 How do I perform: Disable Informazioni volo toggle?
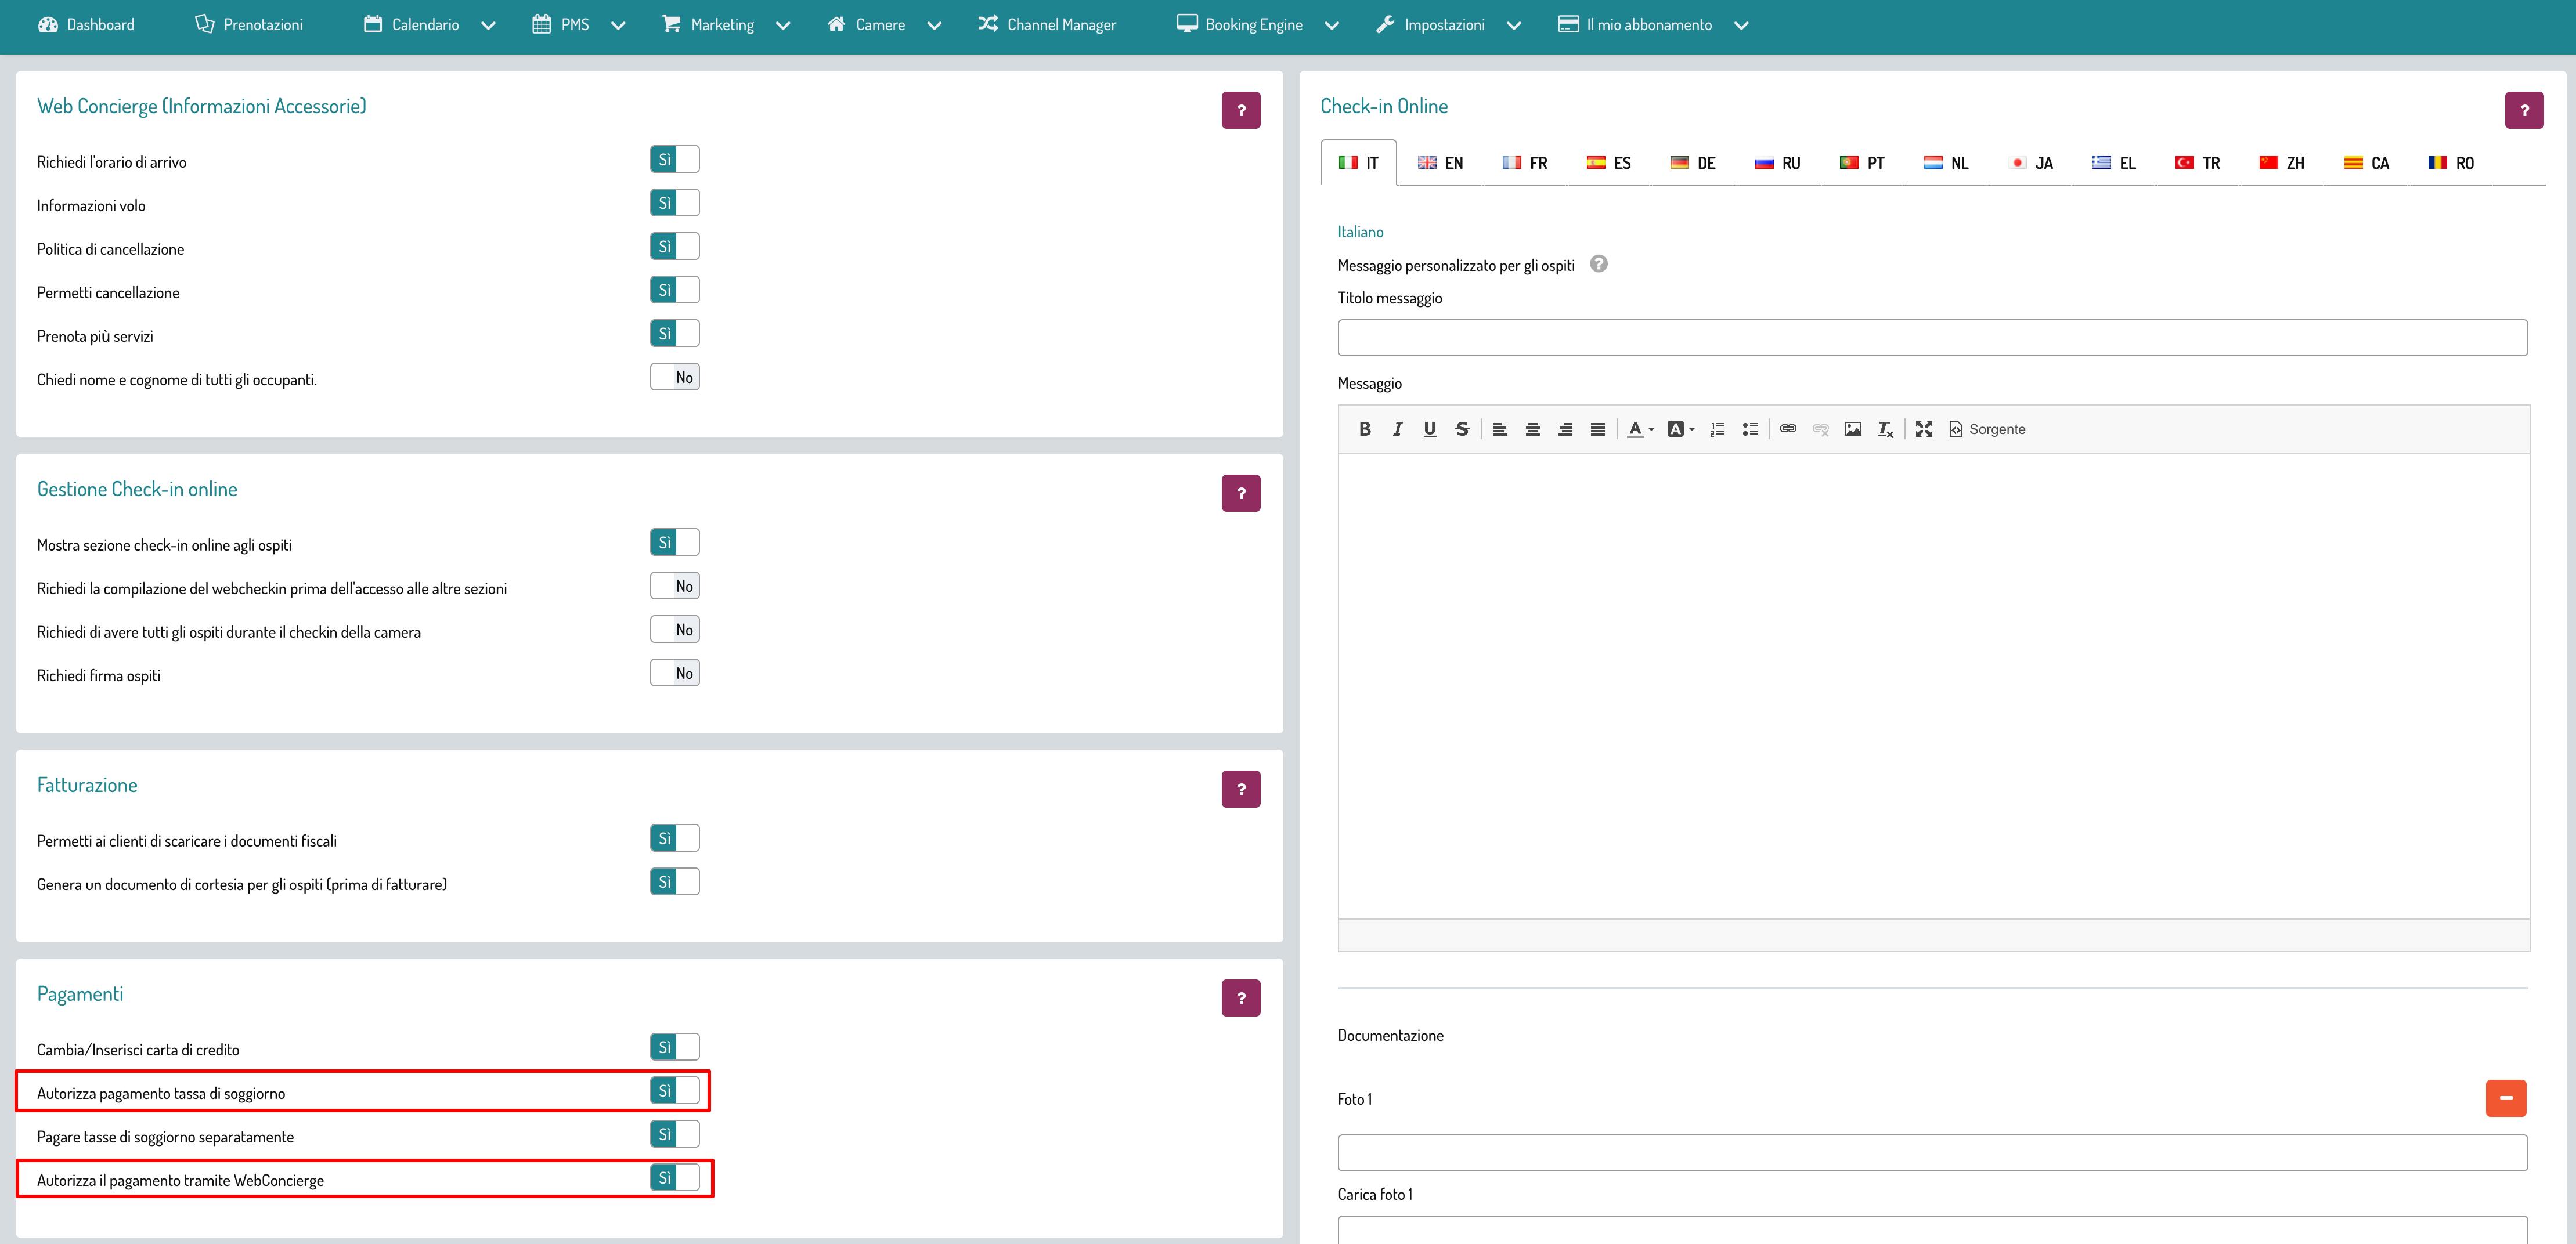675,203
